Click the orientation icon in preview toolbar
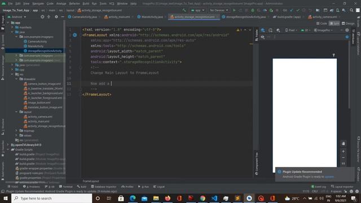The width and height of the screenshot is (361, 203). 271,30
